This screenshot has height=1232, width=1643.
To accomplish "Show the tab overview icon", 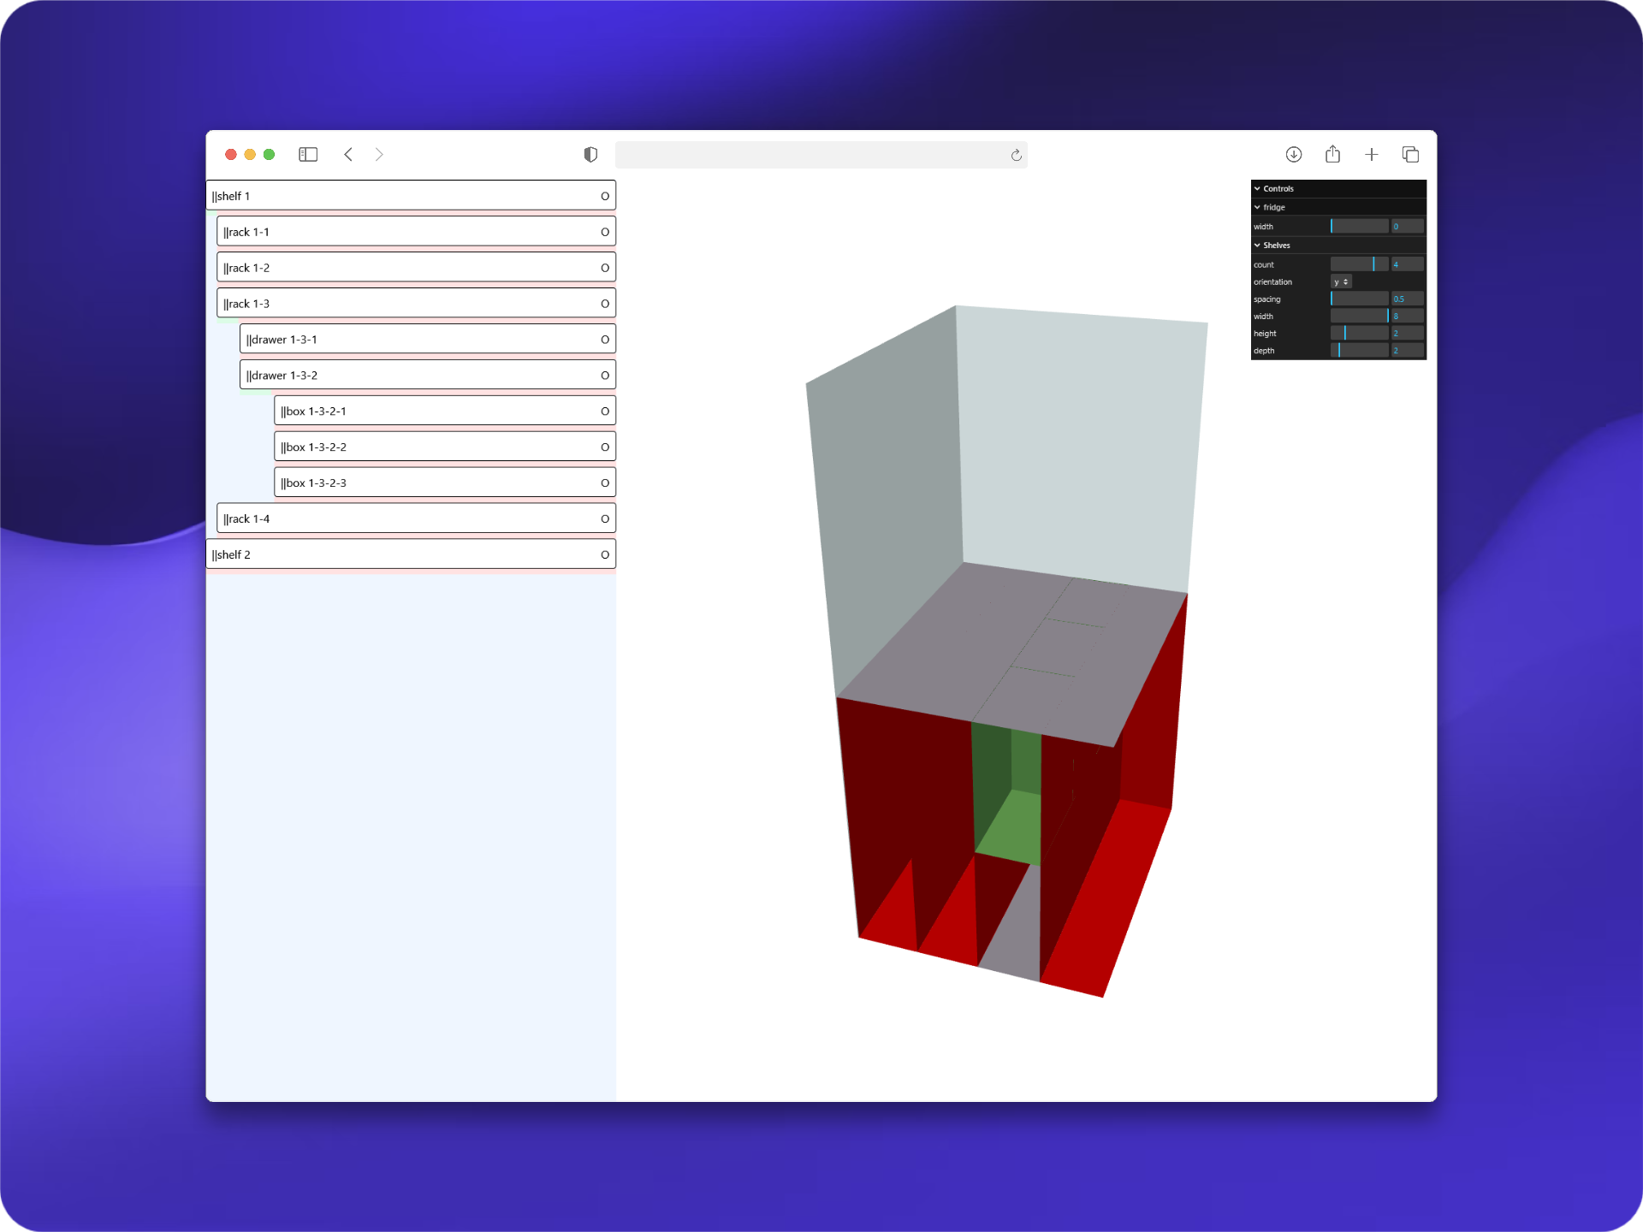I will click(x=1410, y=154).
